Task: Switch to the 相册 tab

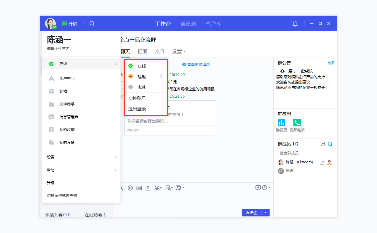Action: coord(142,51)
